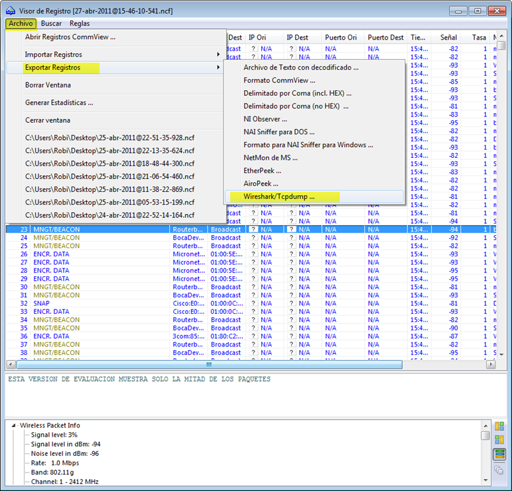Click 3com:85 source address in row 36
Screen dimensions: 512x491
tap(188, 336)
